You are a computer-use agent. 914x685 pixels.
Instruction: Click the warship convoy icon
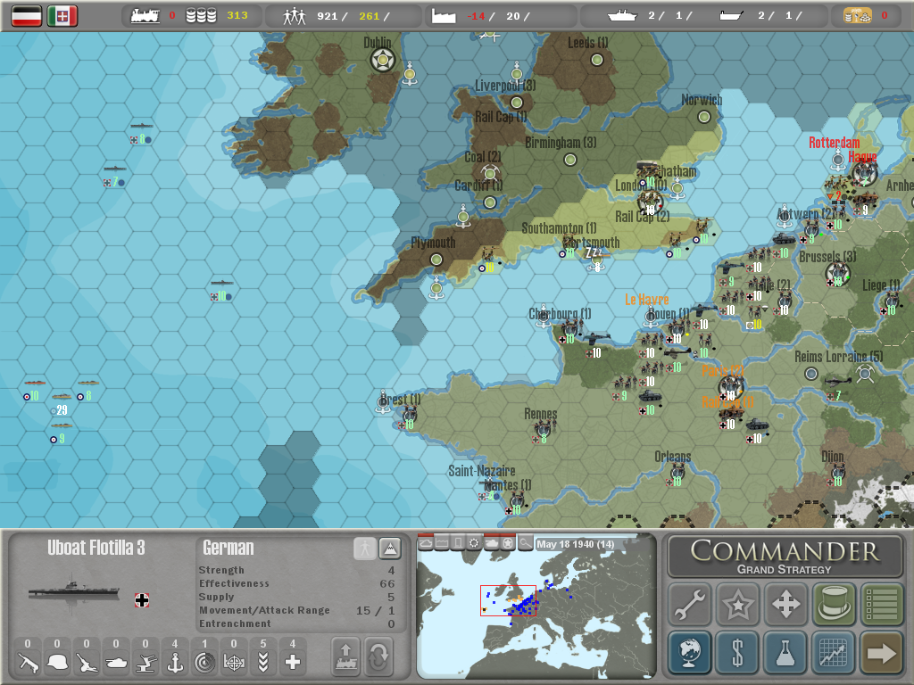point(622,16)
